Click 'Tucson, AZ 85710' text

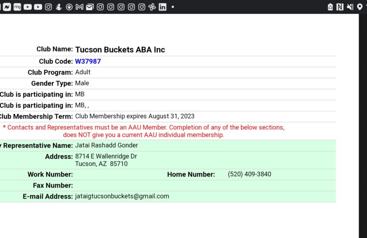click(x=101, y=164)
